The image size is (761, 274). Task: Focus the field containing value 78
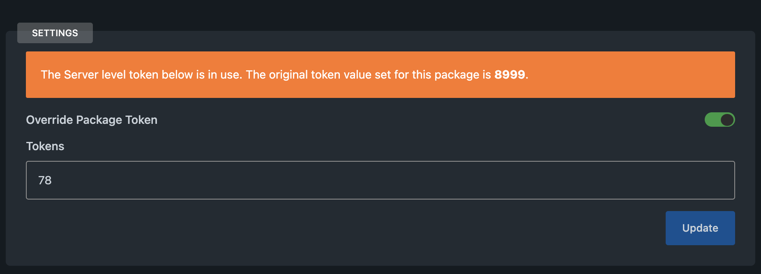pyautogui.click(x=380, y=180)
